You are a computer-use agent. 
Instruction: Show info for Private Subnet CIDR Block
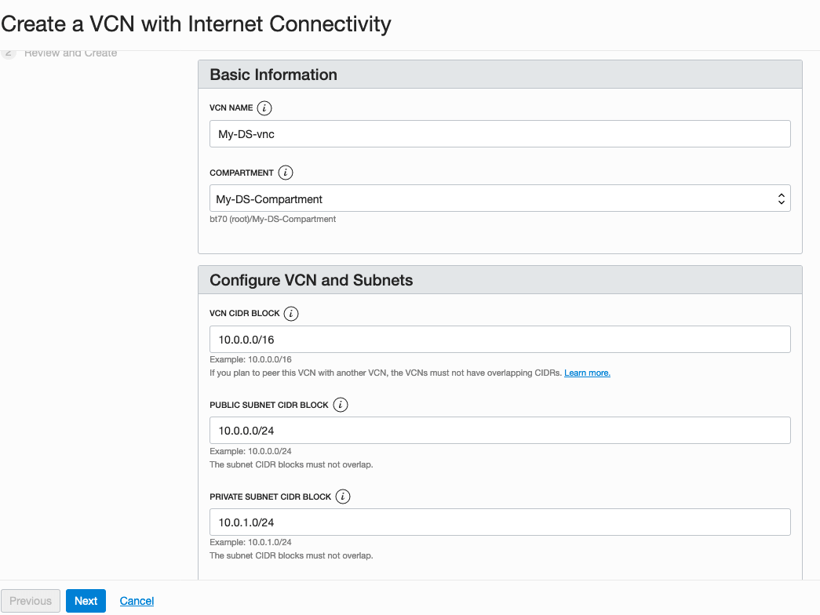[343, 497]
